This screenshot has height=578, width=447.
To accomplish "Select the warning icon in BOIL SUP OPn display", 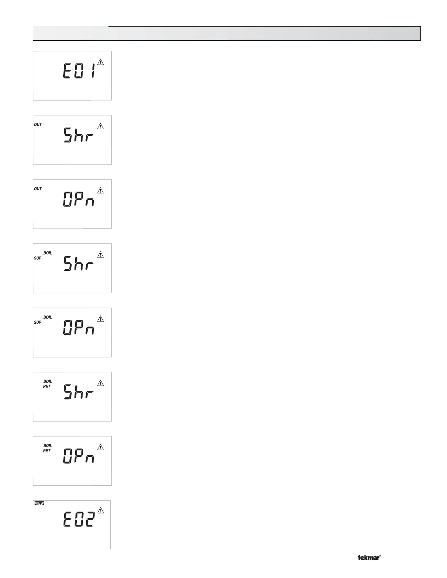I will [x=100, y=319].
